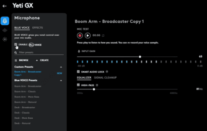Click the plus icon beside Create

[37, 60]
